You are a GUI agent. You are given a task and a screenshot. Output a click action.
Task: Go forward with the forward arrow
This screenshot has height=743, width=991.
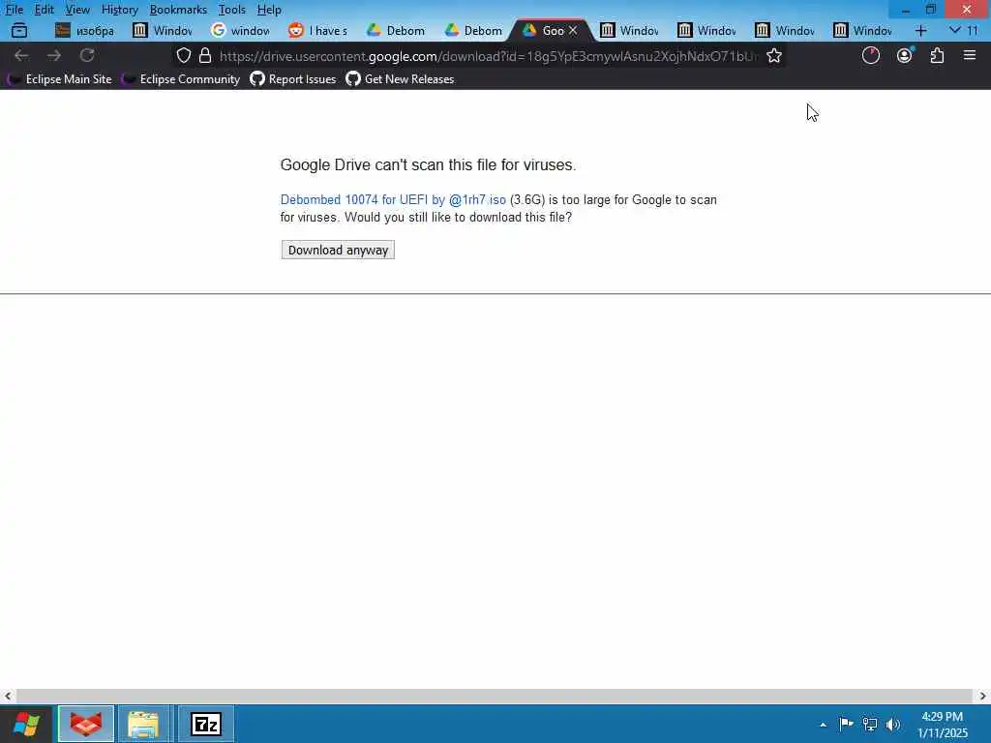point(54,55)
